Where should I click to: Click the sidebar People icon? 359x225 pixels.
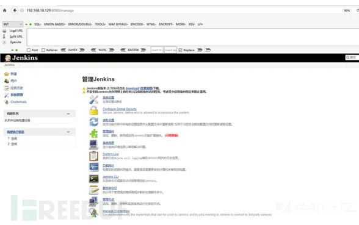(x=7, y=80)
